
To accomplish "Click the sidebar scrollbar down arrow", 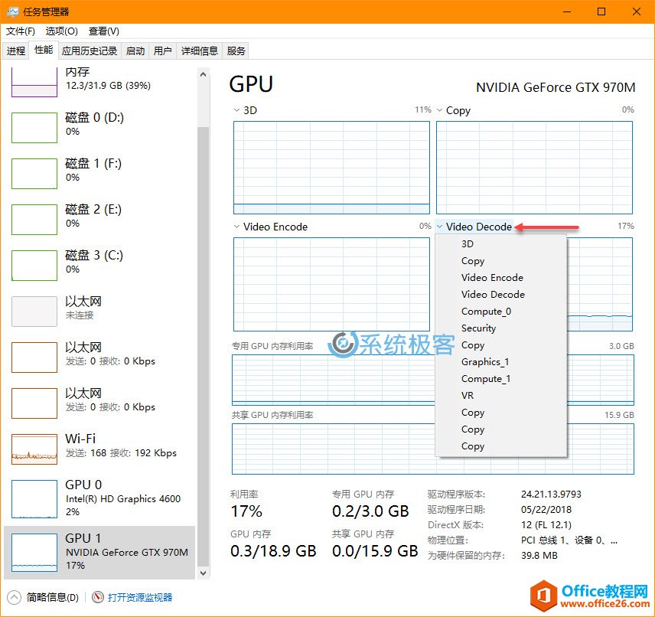I will coord(203,572).
